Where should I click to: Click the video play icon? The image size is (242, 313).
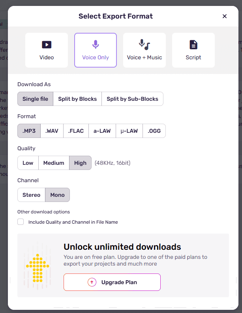click(47, 45)
